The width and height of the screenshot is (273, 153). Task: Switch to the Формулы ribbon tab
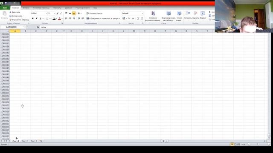57,8
